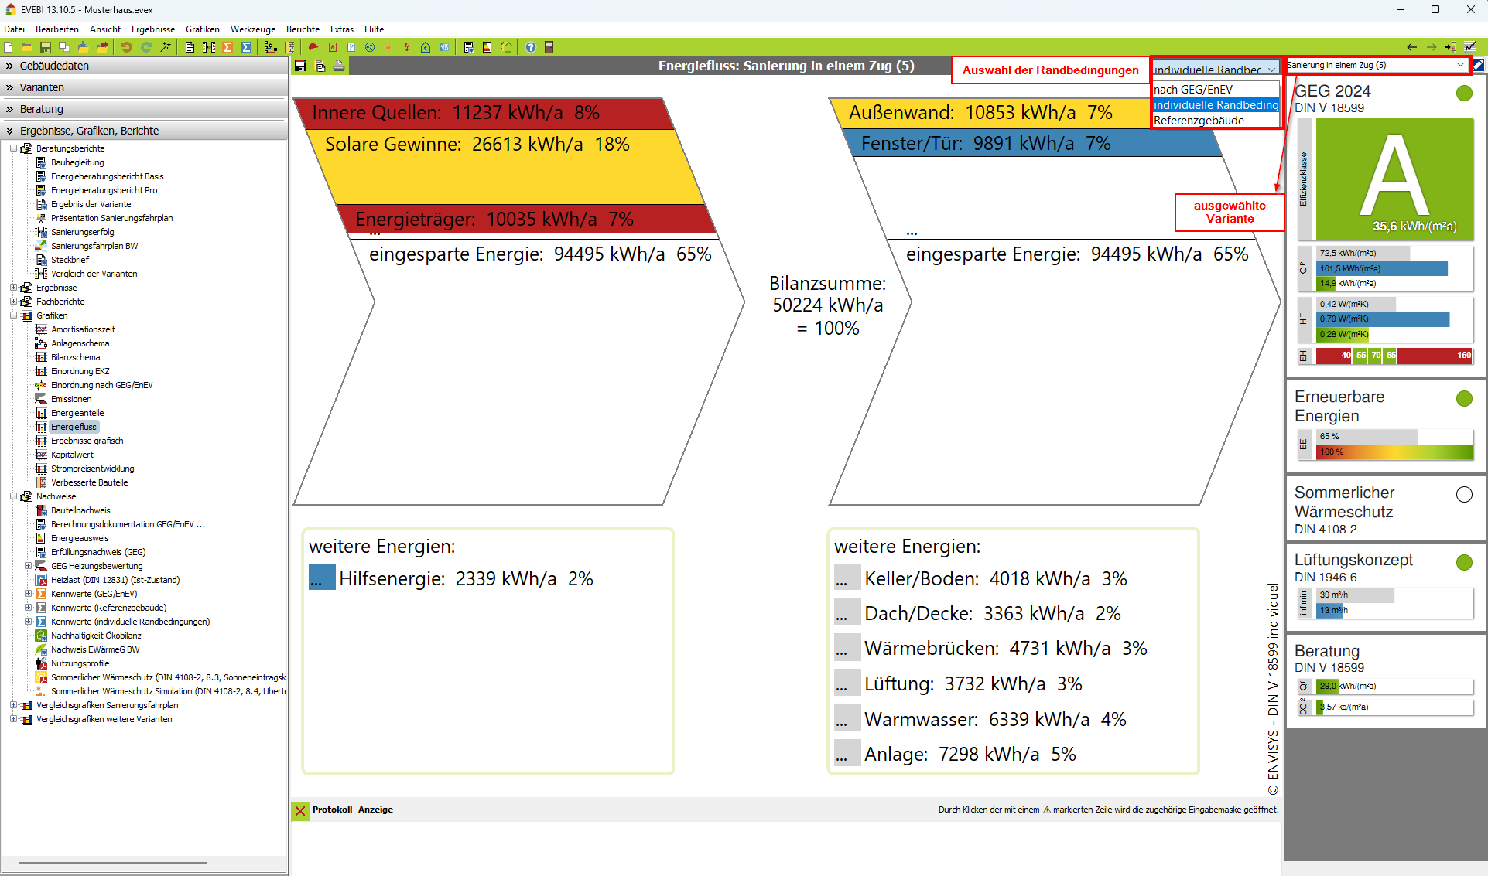This screenshot has height=876, width=1488.
Task: Click the orange sigma summation icon
Action: coord(227,47)
